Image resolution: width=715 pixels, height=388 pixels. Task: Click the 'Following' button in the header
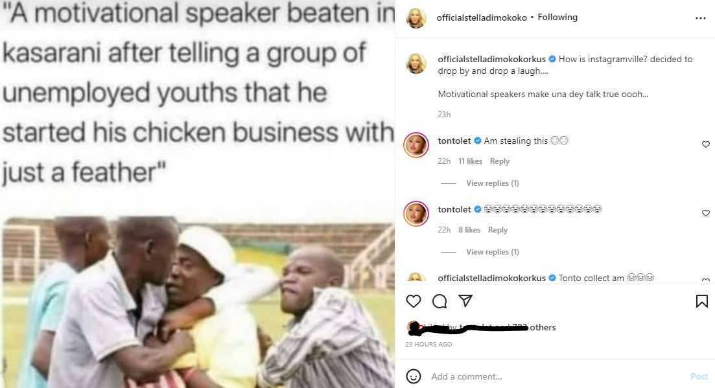(557, 17)
